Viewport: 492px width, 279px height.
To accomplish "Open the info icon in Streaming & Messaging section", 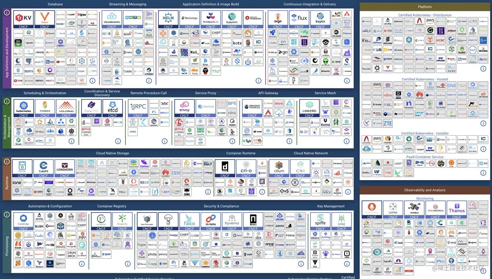I will tap(149, 81).
